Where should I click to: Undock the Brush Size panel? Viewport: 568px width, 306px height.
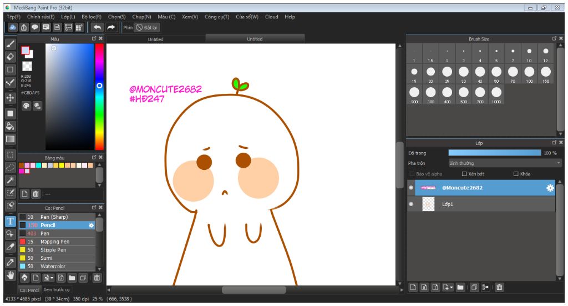pyautogui.click(x=554, y=38)
